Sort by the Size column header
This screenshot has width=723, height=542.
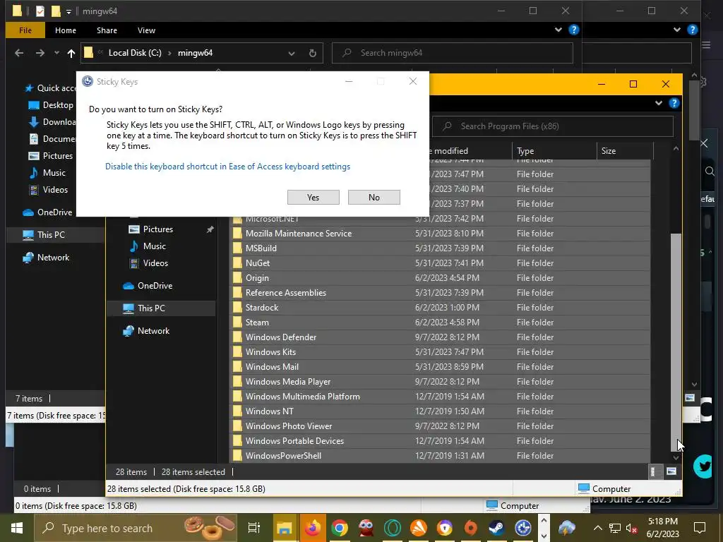[625, 151]
